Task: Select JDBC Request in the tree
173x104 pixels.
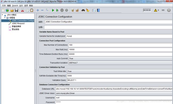Action: tap(18, 24)
